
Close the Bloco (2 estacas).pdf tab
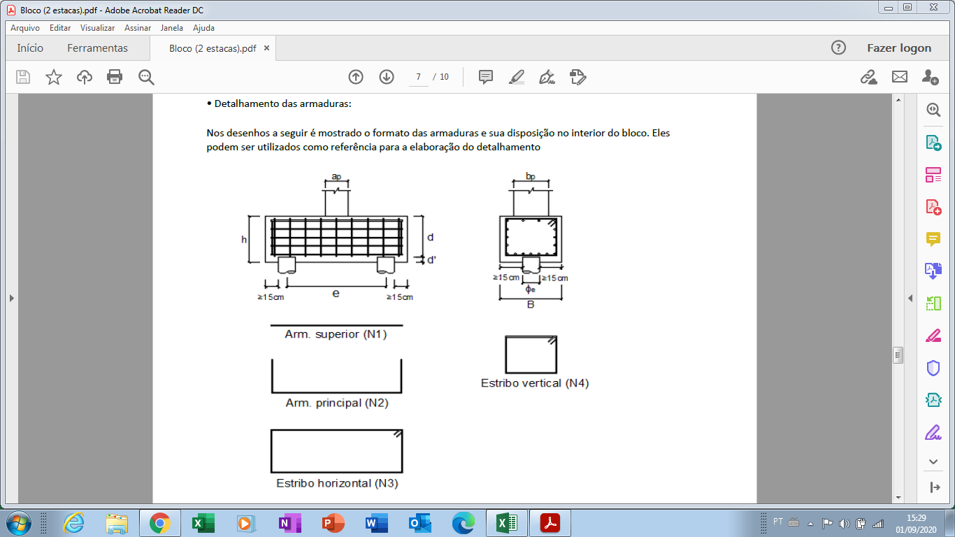pyautogui.click(x=266, y=49)
